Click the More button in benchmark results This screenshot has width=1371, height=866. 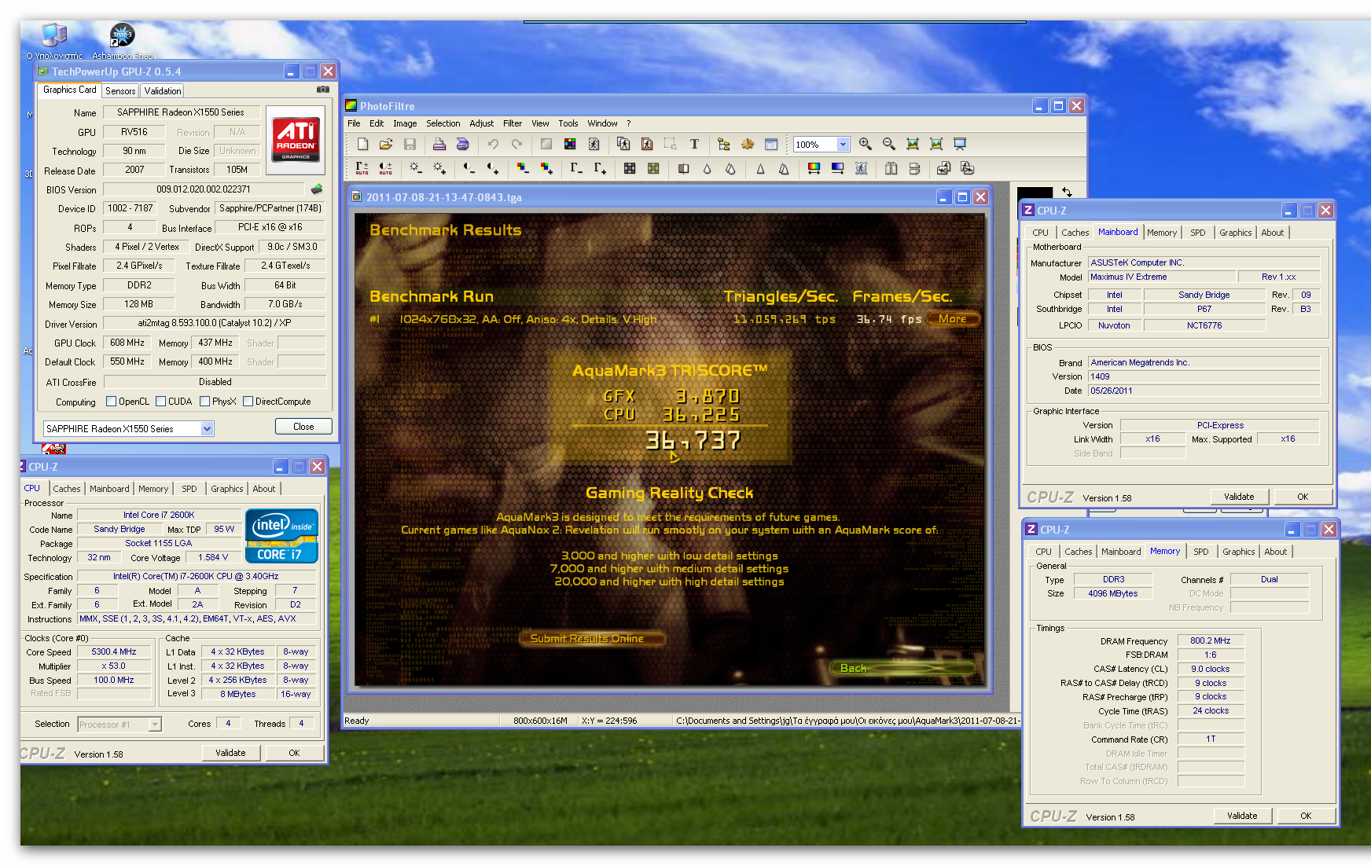[x=953, y=319]
